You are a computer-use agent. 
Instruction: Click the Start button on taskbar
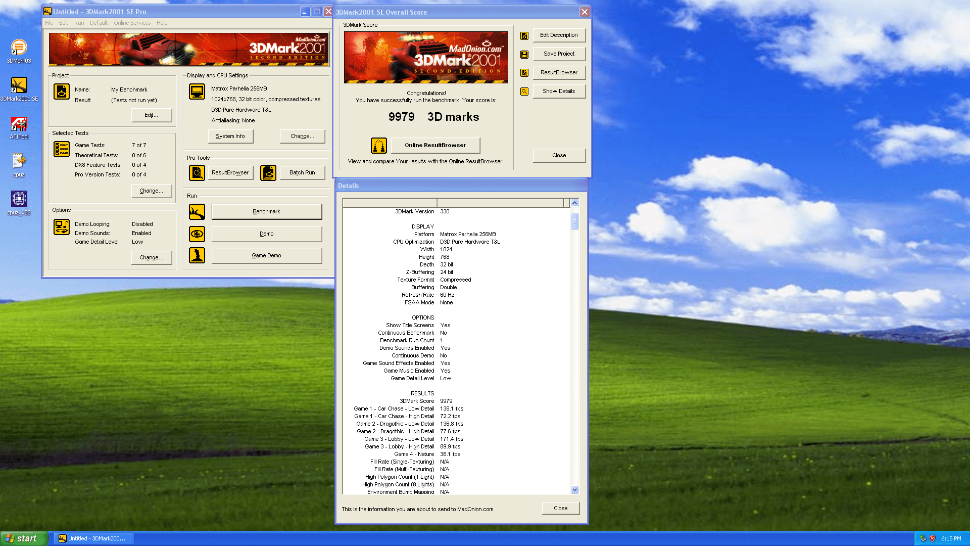coord(24,538)
